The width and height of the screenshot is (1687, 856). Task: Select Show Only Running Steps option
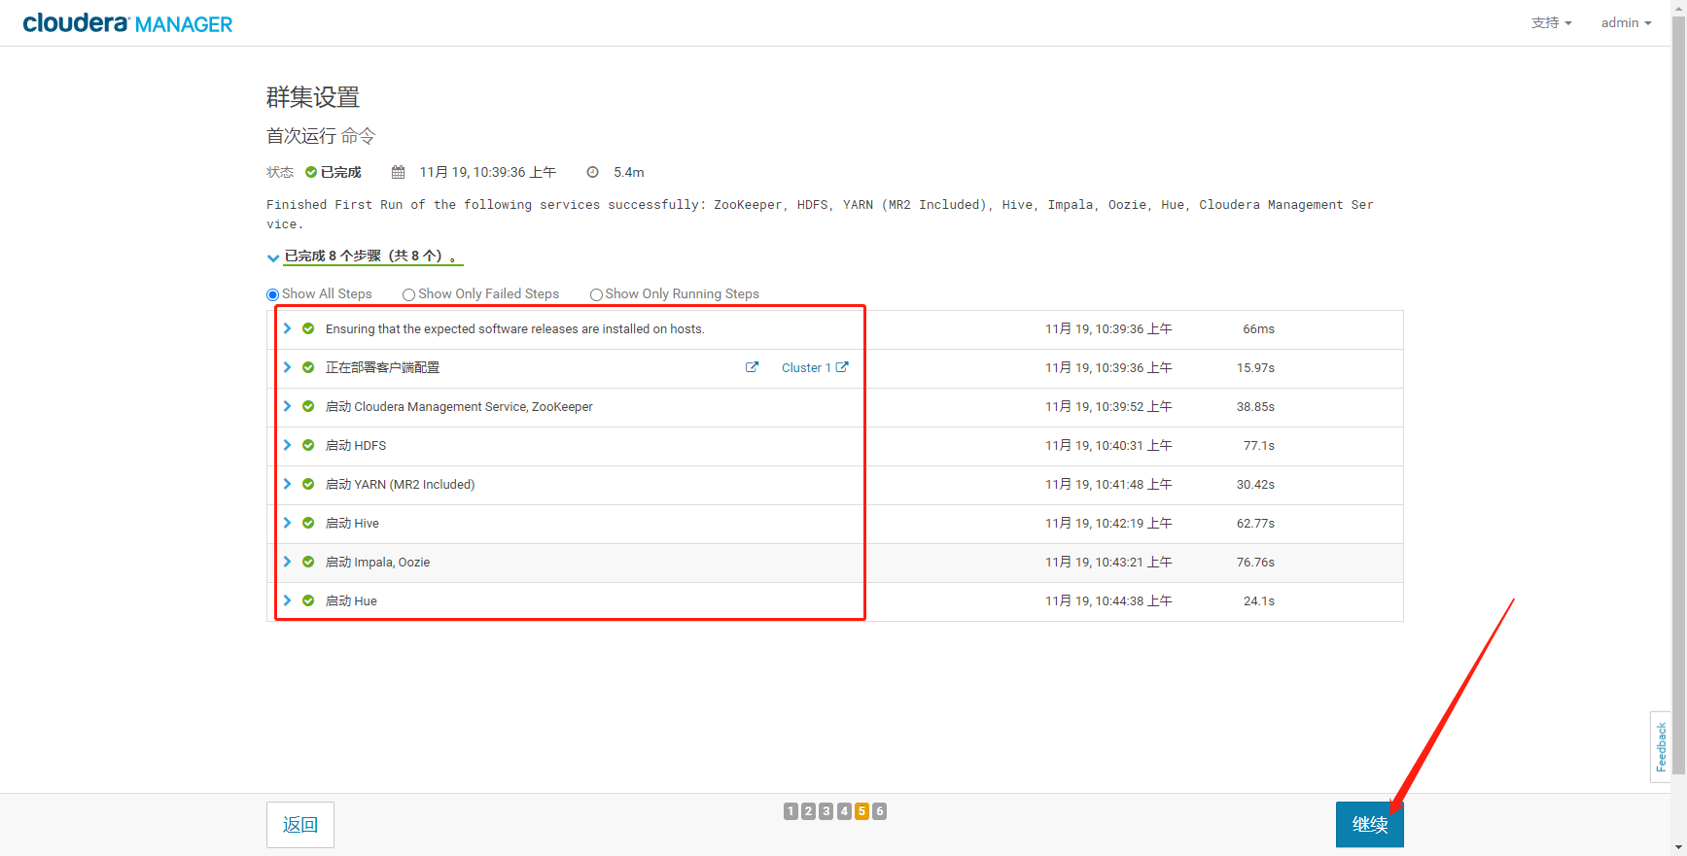(596, 294)
